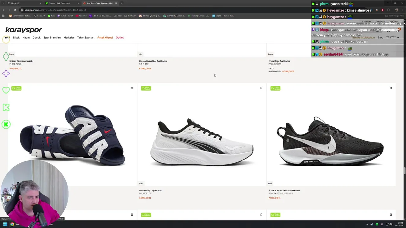Open the navy Nike Air slides thumbnail
406x228 pixels.
pyautogui.click(x=72, y=135)
